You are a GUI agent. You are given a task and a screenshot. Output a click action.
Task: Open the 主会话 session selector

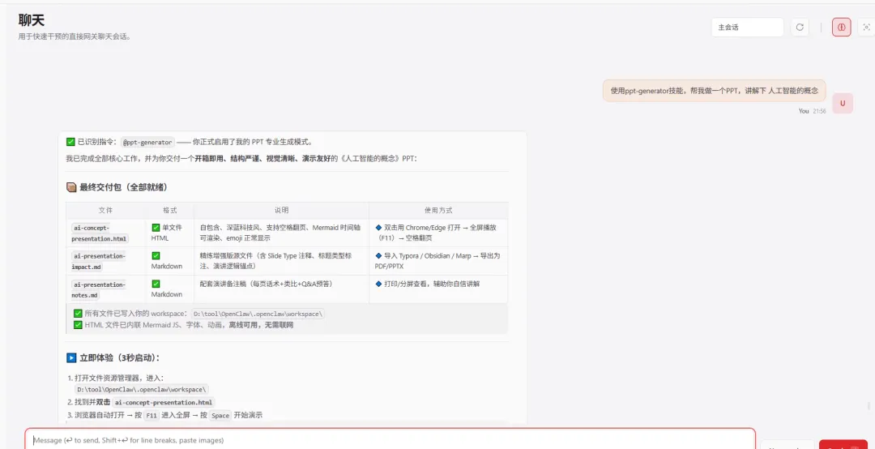coord(748,28)
